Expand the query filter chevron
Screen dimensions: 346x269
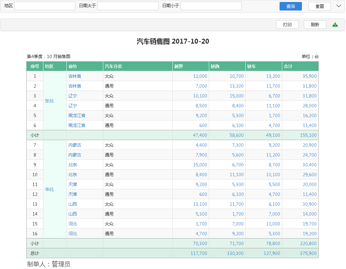point(339,6)
